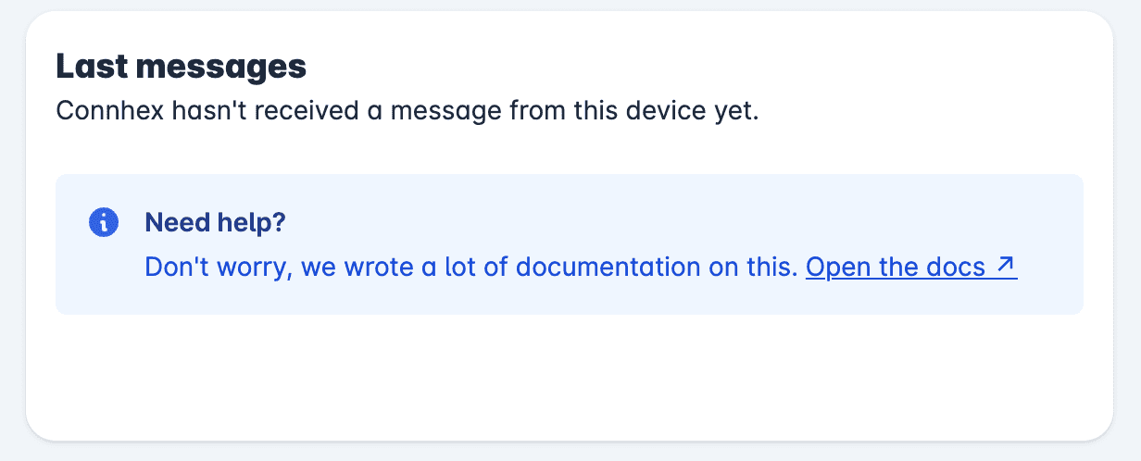The width and height of the screenshot is (1141, 461).
Task: Click the blue info circle icon
Action: 104,222
